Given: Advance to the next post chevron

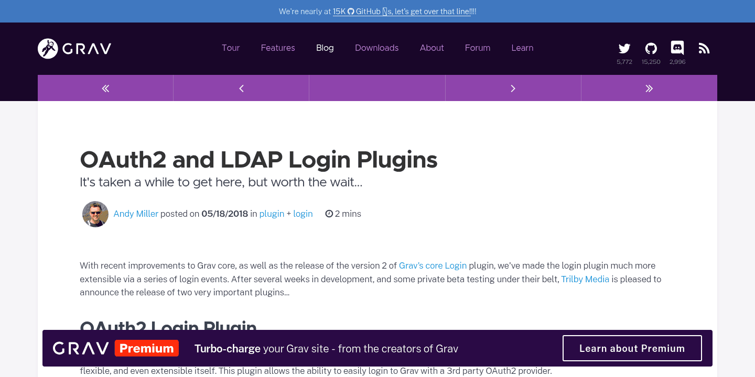Looking at the screenshot, I should [513, 88].
